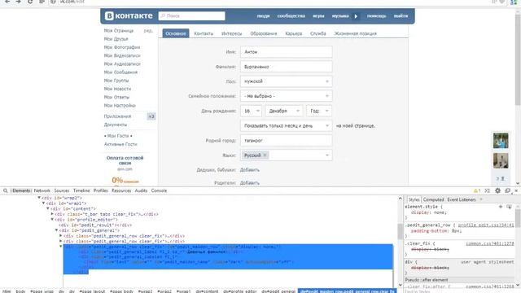Viewport: 521px width, 293px height.
Task: Open DevTools Network panel
Action: tap(42, 190)
